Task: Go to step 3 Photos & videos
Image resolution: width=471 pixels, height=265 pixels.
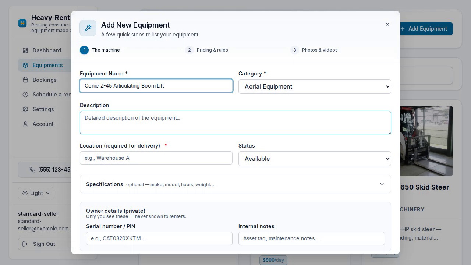Action: (x=314, y=50)
